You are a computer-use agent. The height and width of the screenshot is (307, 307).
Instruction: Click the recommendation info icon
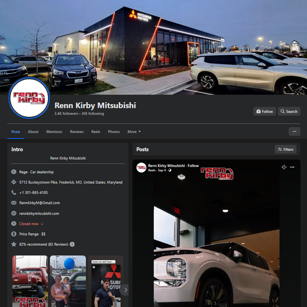point(72,244)
